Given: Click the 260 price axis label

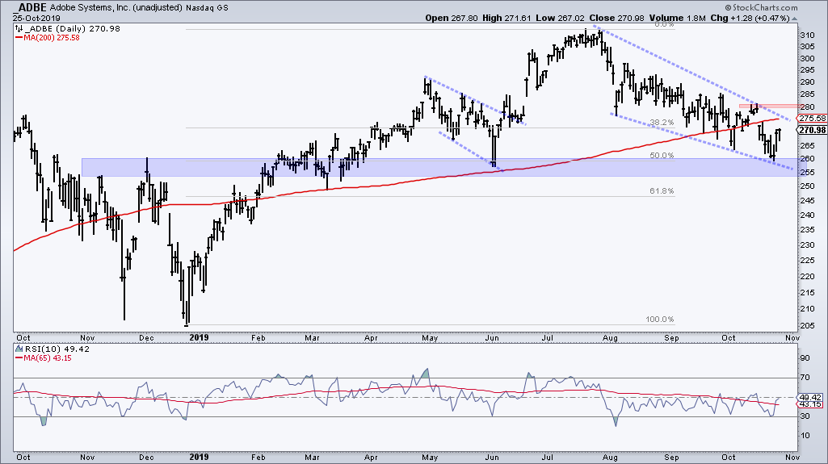Looking at the screenshot, I should (807, 159).
